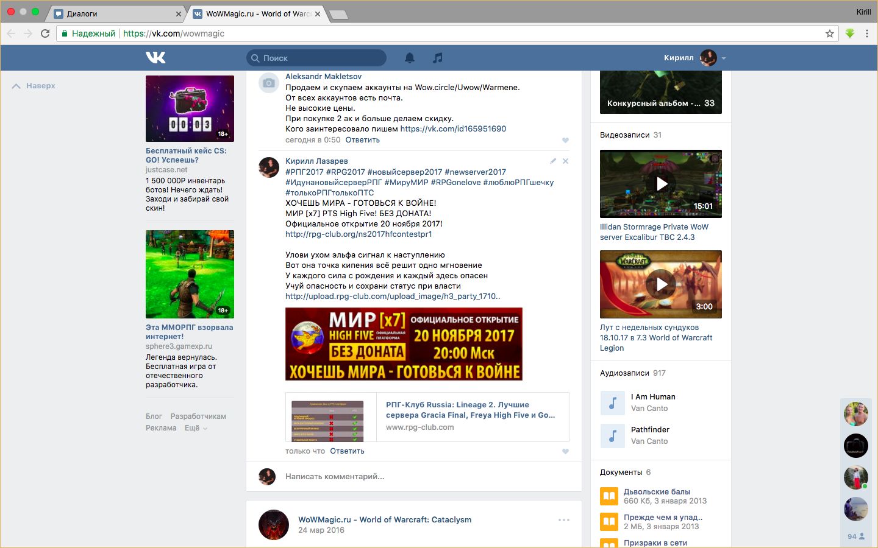Expand the Ещё footer menu

coord(196,428)
